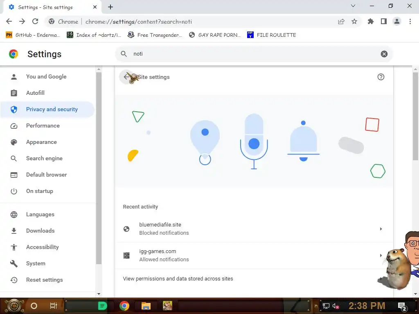The width and height of the screenshot is (419, 314).
Task: Click the settings search field containing noti
Action: pos(254,54)
